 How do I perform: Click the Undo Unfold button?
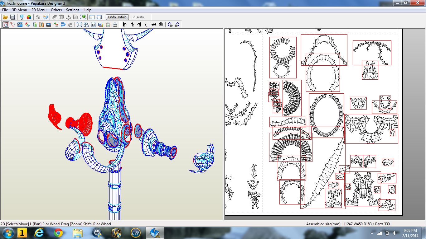coord(117,17)
